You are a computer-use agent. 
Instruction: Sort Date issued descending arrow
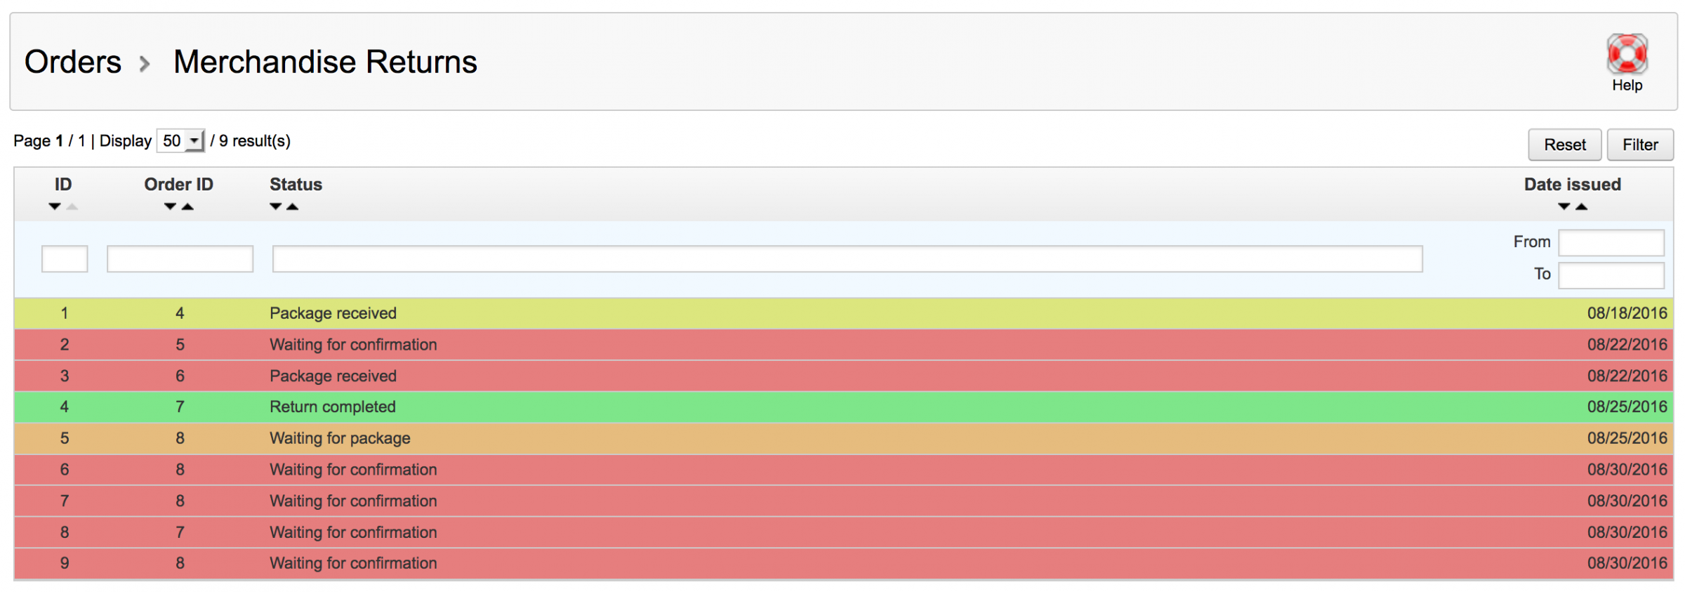coord(1564,206)
